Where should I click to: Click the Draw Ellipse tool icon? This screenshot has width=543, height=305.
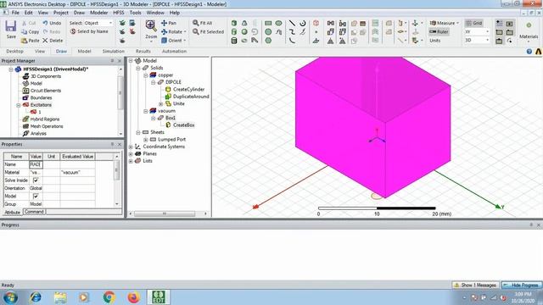pos(279,23)
